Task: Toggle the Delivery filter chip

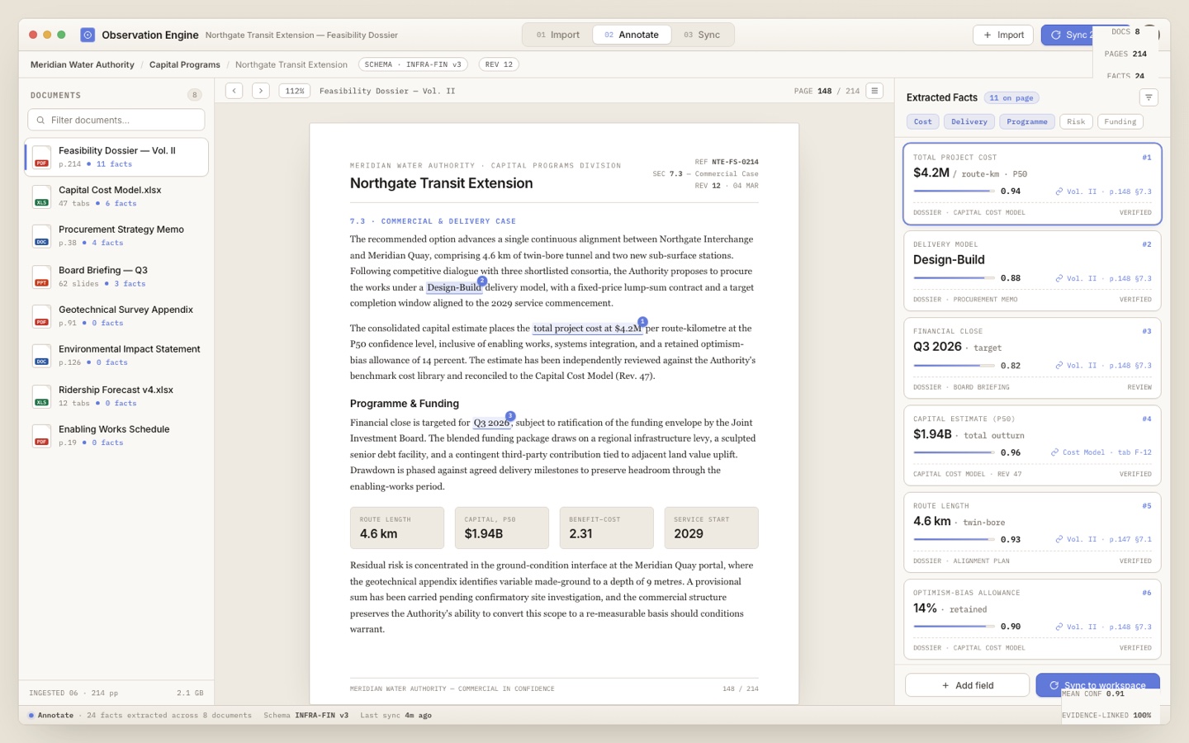Action: click(x=969, y=122)
